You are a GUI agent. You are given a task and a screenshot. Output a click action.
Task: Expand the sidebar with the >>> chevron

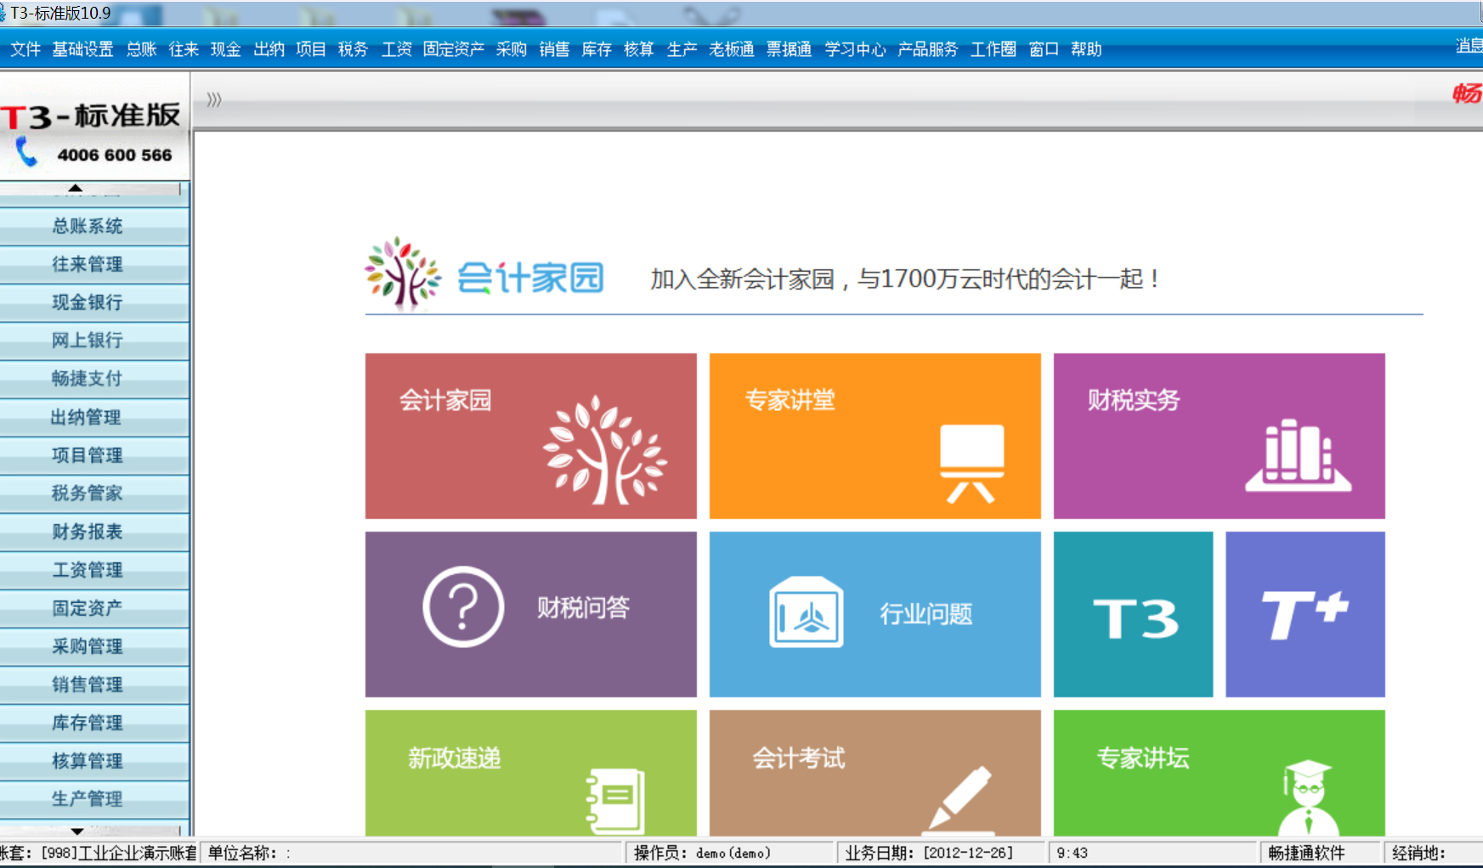pyautogui.click(x=214, y=100)
